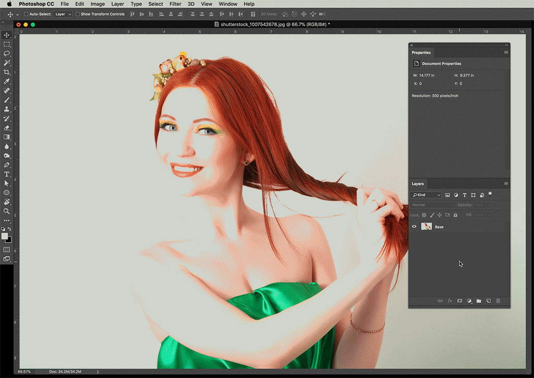
Task: Open the Kind filter dropdown
Action: 426,195
